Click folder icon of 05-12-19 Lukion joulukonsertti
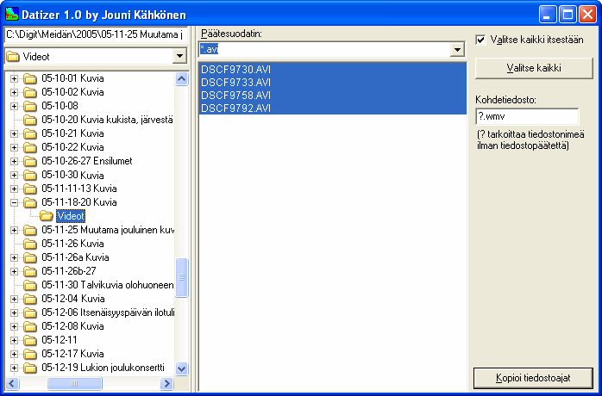Image resolution: width=602 pixels, height=396 pixels. tap(30, 368)
